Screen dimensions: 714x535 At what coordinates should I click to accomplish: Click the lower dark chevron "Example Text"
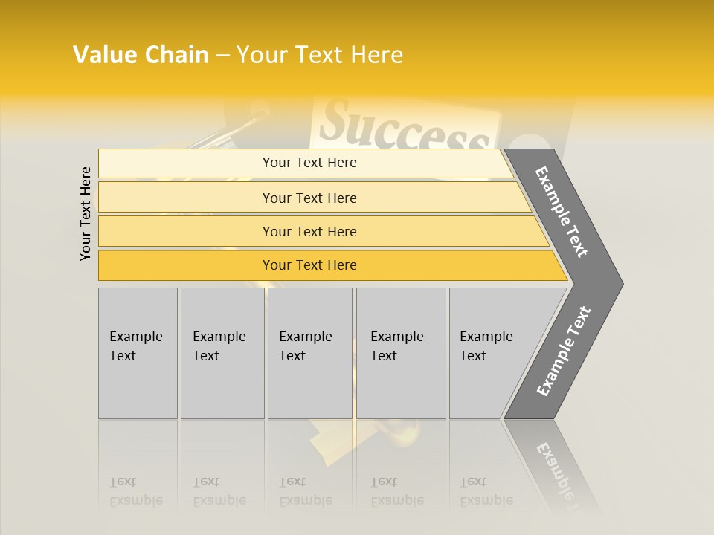[563, 351]
